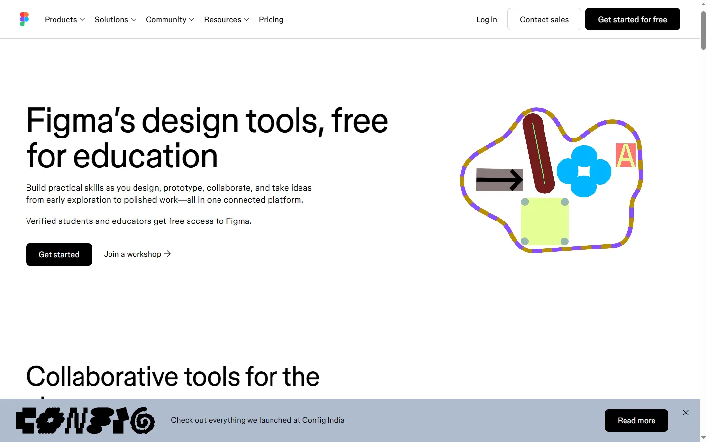Image resolution: width=707 pixels, height=442 pixels.
Task: Click the letter A shape in illustration
Action: pyautogui.click(x=625, y=155)
